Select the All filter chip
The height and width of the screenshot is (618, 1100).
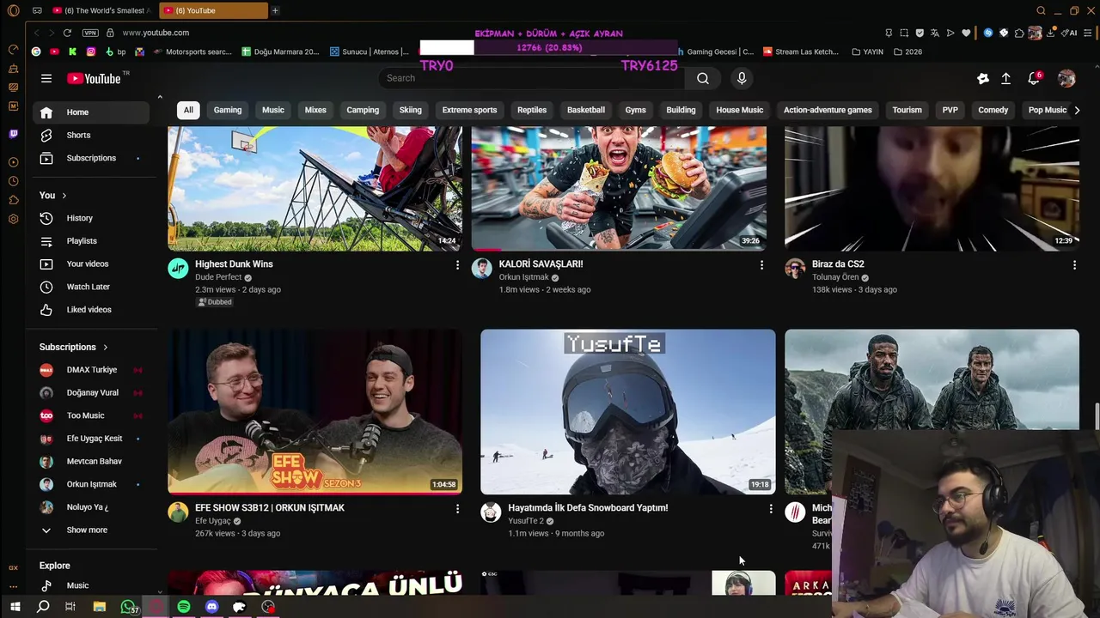(188, 110)
